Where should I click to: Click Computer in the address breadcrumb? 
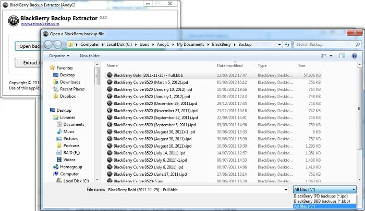[x=90, y=44]
